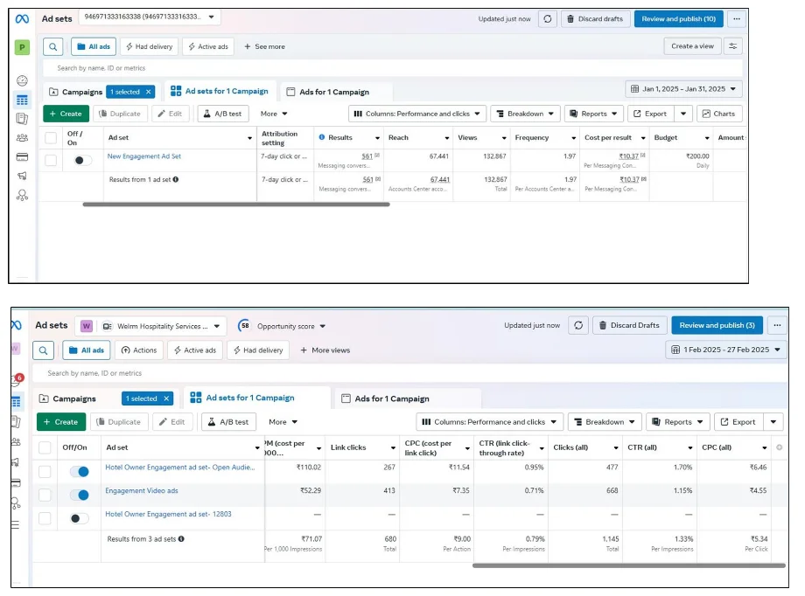Click more options beside Review and publish (10)
The width and height of the screenshot is (805, 596).
pos(737,18)
